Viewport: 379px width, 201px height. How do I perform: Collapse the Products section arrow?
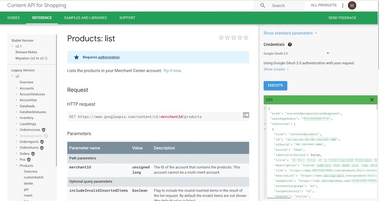(16, 165)
